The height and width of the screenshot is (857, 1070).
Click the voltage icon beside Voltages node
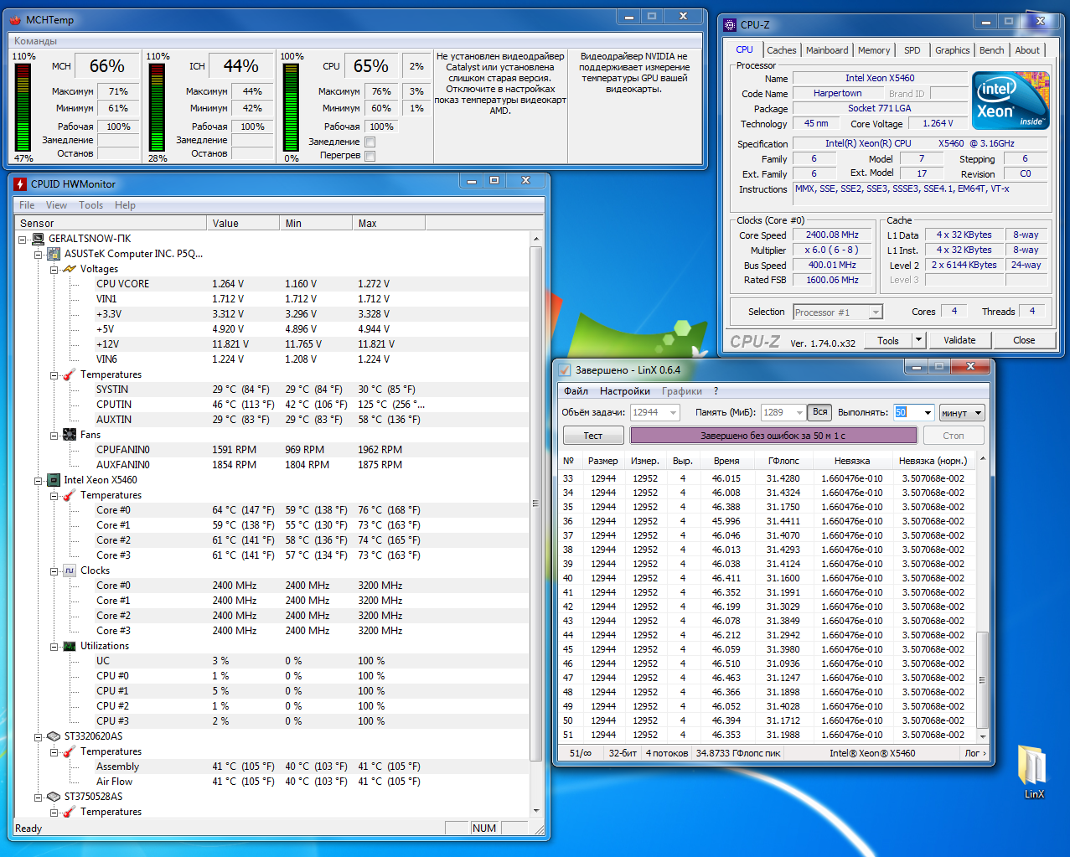coord(69,269)
